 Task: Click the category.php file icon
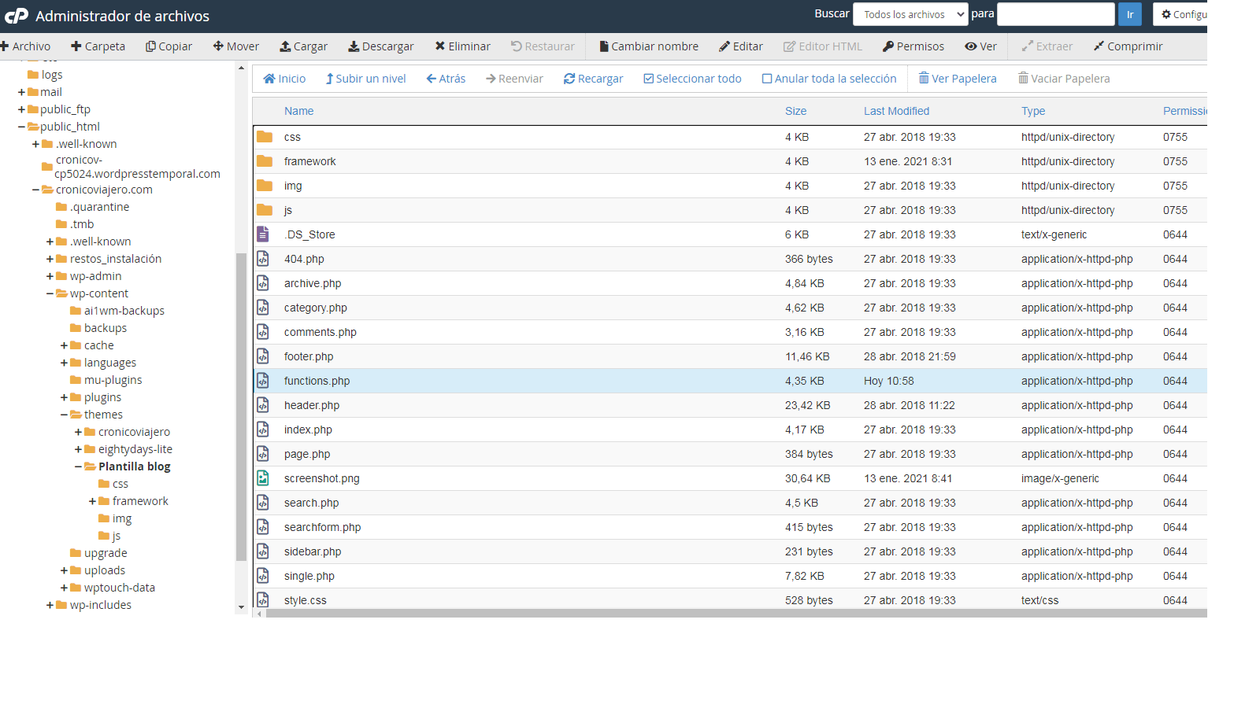coord(263,308)
